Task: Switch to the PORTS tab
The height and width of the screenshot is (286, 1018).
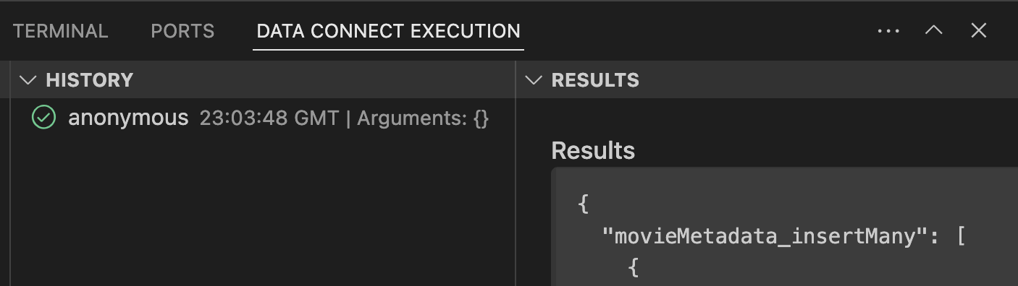Action: pyautogui.click(x=182, y=31)
